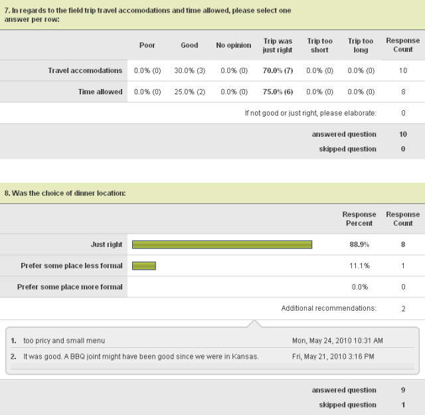Viewport: 425px width, 415px height.
Task: Click the May 24, 2010 10:31 AM timestamp
Action: pyautogui.click(x=337, y=341)
